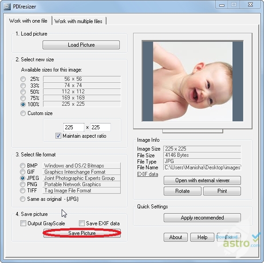This screenshot has width=264, height=263.
Task: Click Apply recommended quick settings
Action: (202, 218)
